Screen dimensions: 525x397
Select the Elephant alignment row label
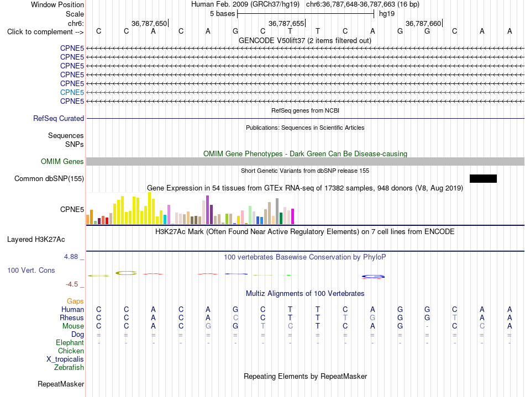coord(70,343)
